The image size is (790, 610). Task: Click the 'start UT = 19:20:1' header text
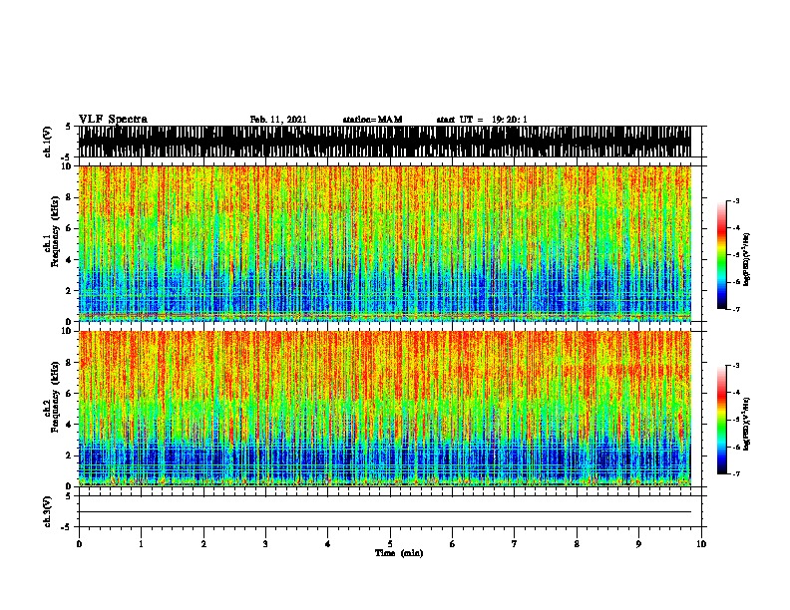point(482,120)
